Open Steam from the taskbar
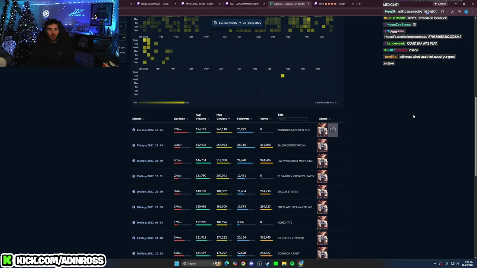 [x=268, y=264]
